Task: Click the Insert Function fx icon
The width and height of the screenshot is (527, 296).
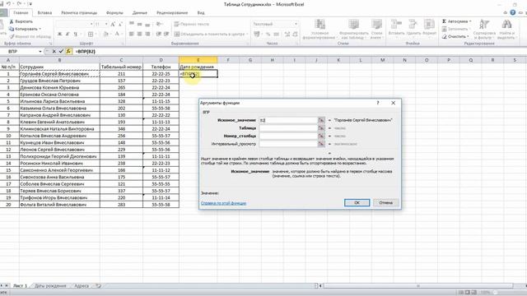Action: 68,51
